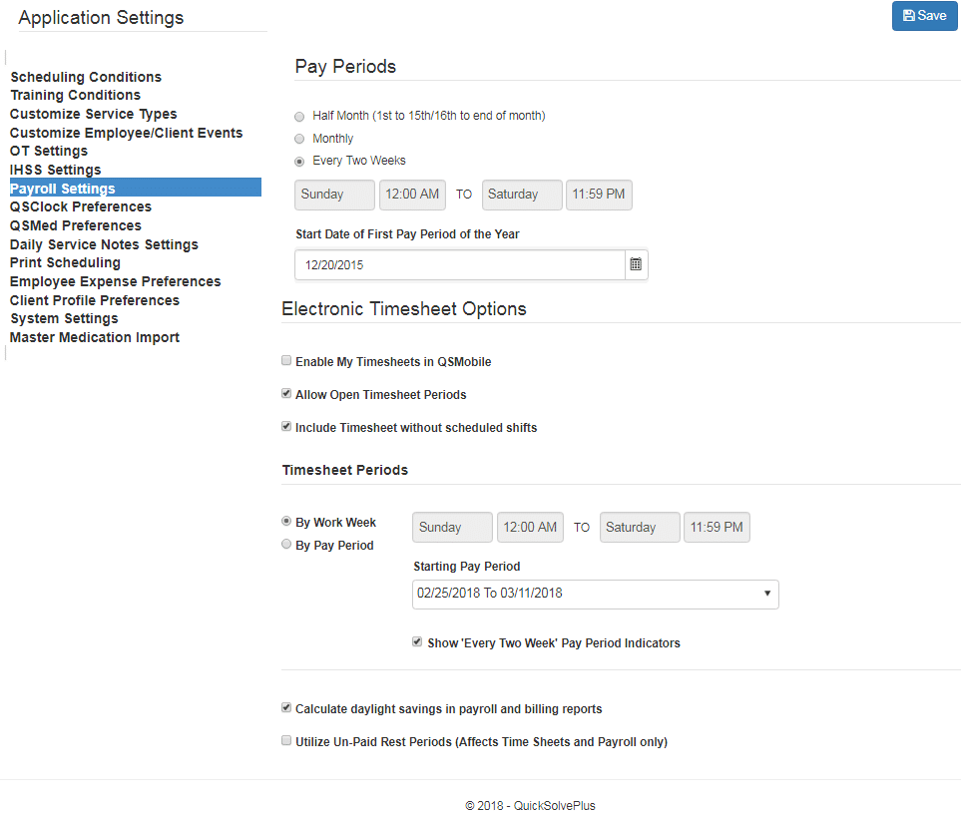Open the Starting Pay Period dropdown
961x815 pixels.
[596, 594]
